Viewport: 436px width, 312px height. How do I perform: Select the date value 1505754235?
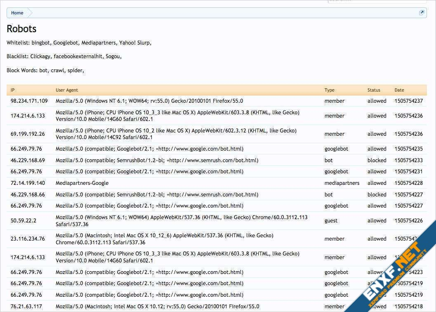click(x=408, y=149)
